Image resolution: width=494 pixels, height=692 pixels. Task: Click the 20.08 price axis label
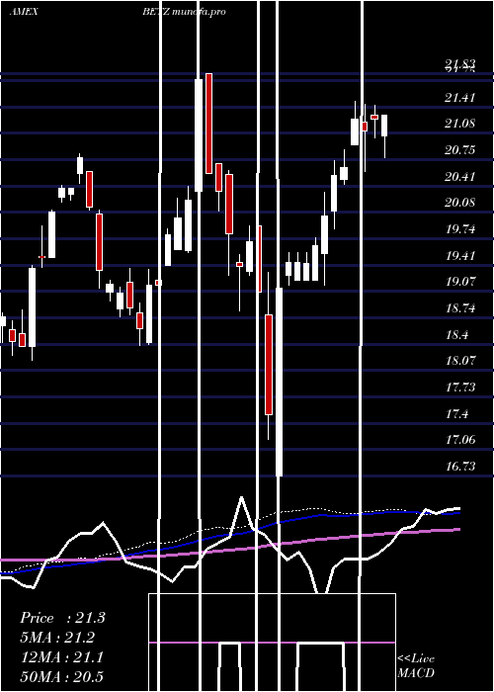tap(460, 203)
